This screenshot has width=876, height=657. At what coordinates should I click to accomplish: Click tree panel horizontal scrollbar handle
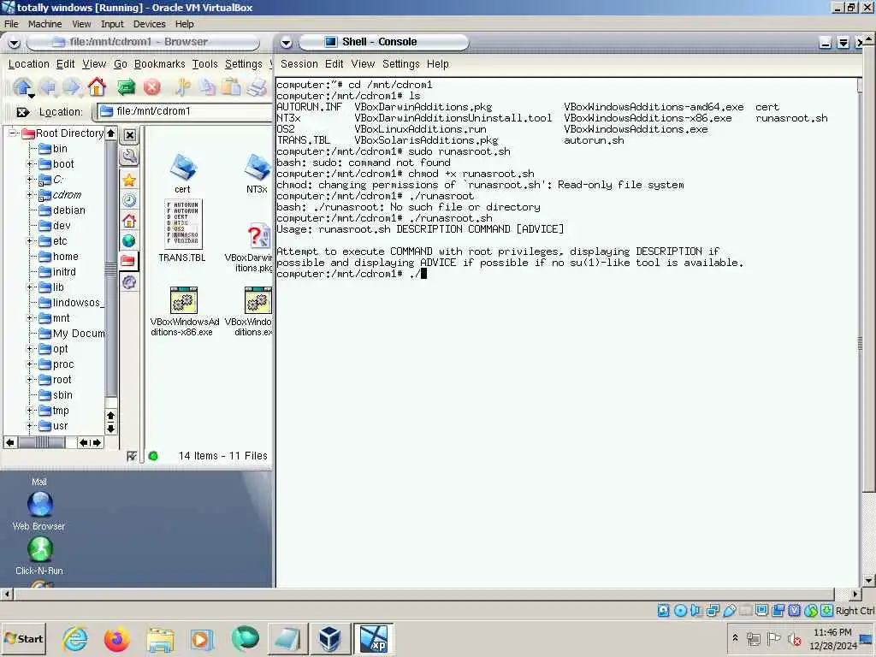click(41, 442)
